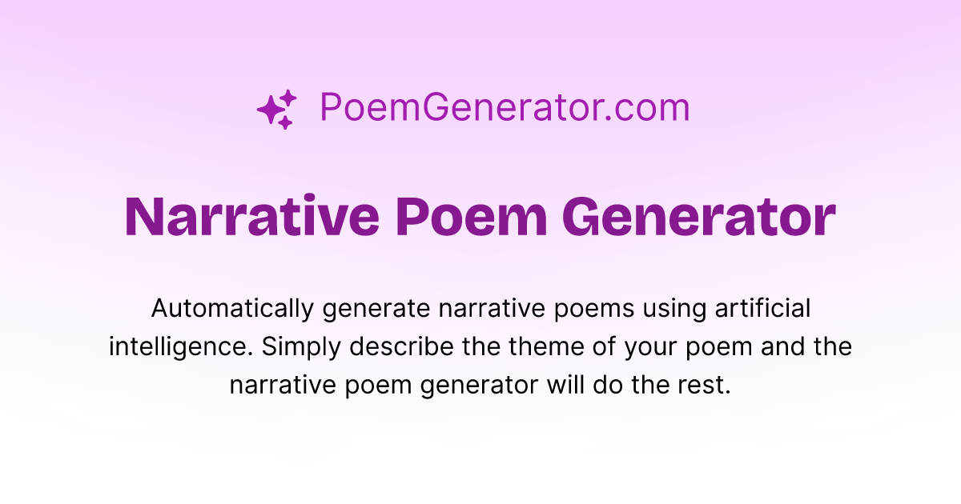This screenshot has width=961, height=504.
Task: Click the large star in the sparkle logo
Action: pyautogui.click(x=270, y=110)
